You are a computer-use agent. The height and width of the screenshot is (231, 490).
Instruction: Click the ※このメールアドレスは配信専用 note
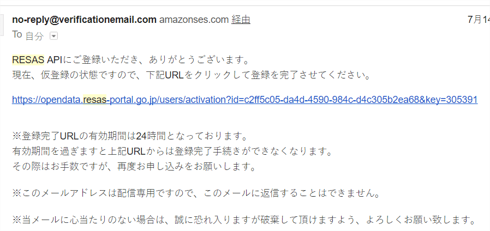point(196,193)
